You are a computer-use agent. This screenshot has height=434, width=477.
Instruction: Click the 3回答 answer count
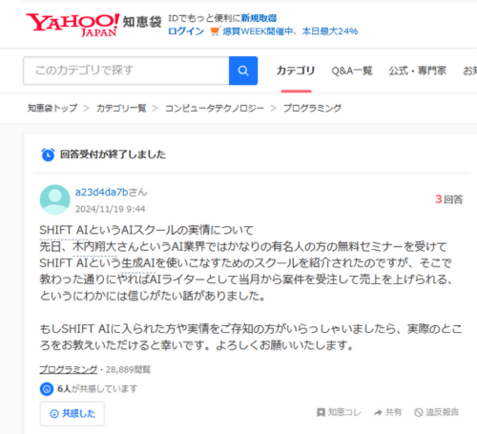coord(448,199)
